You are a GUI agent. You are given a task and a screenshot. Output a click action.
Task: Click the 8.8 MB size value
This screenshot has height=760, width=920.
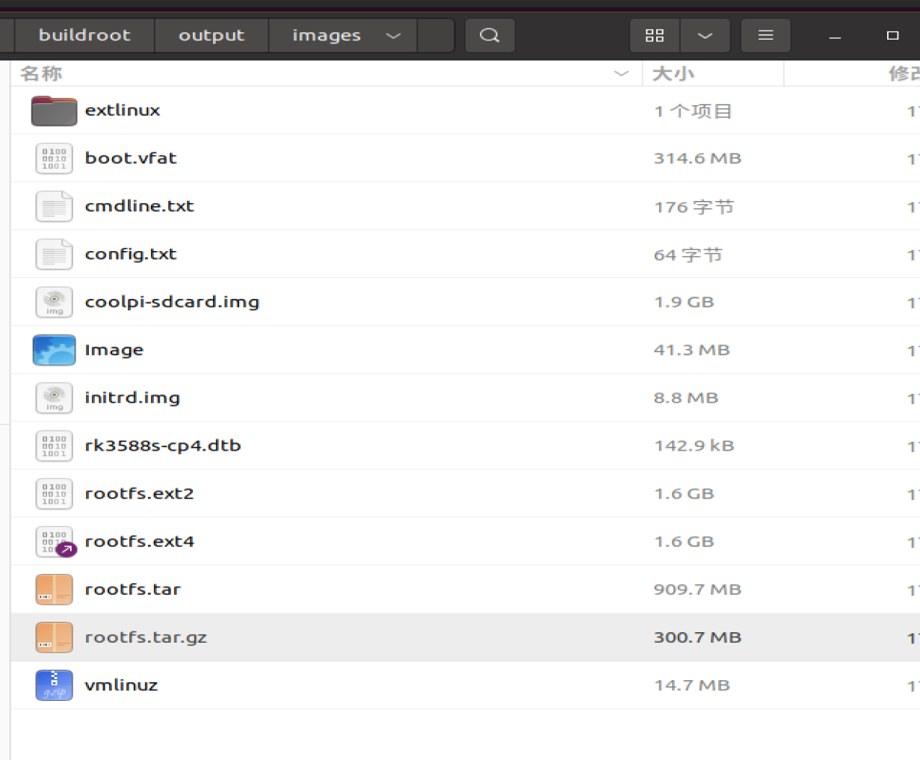(685, 398)
